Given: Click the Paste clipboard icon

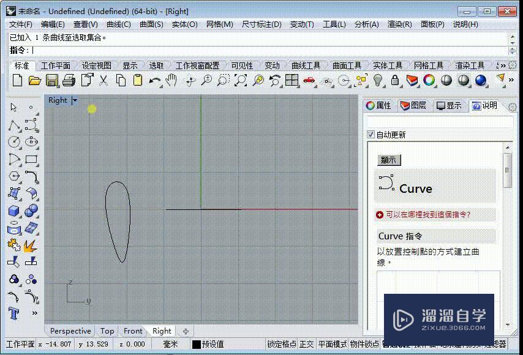Looking at the screenshot, I should point(138,80).
